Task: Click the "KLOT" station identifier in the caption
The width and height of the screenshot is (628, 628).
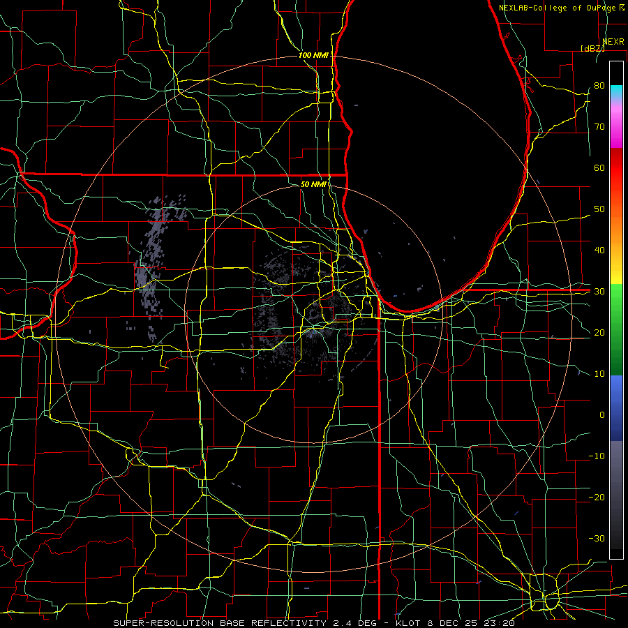Action: point(408,623)
